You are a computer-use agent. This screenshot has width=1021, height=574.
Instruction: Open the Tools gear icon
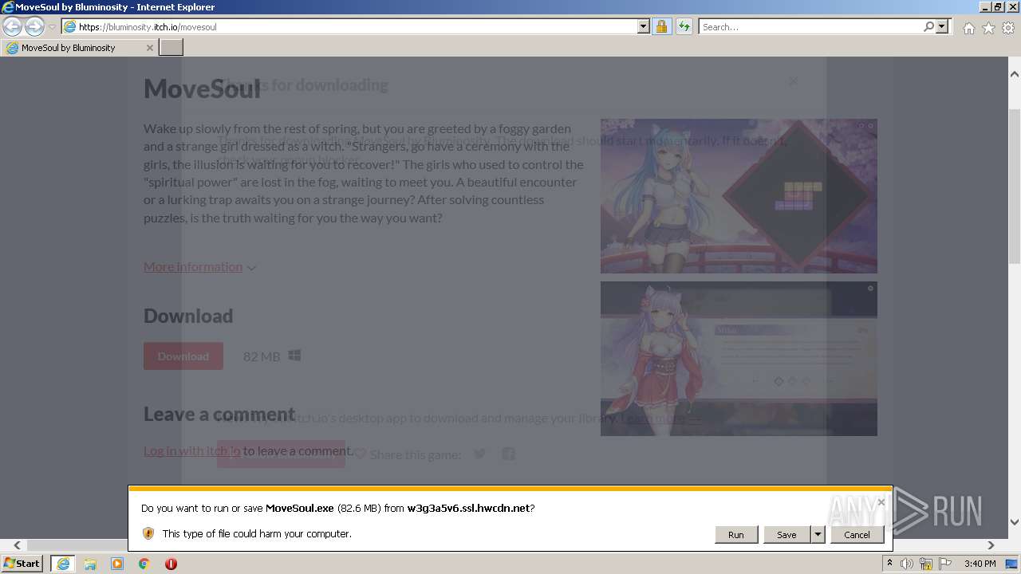(1008, 28)
